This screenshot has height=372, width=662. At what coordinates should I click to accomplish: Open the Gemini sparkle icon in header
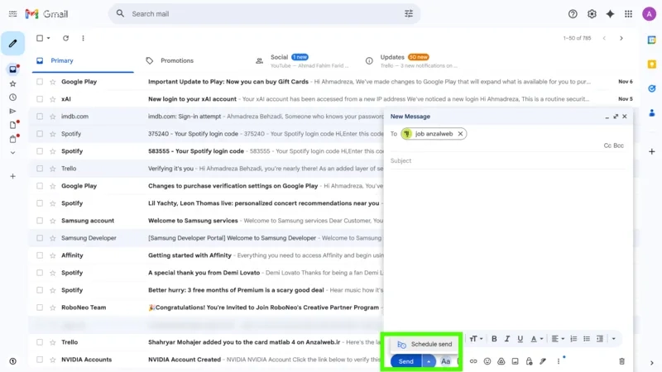[610, 14]
